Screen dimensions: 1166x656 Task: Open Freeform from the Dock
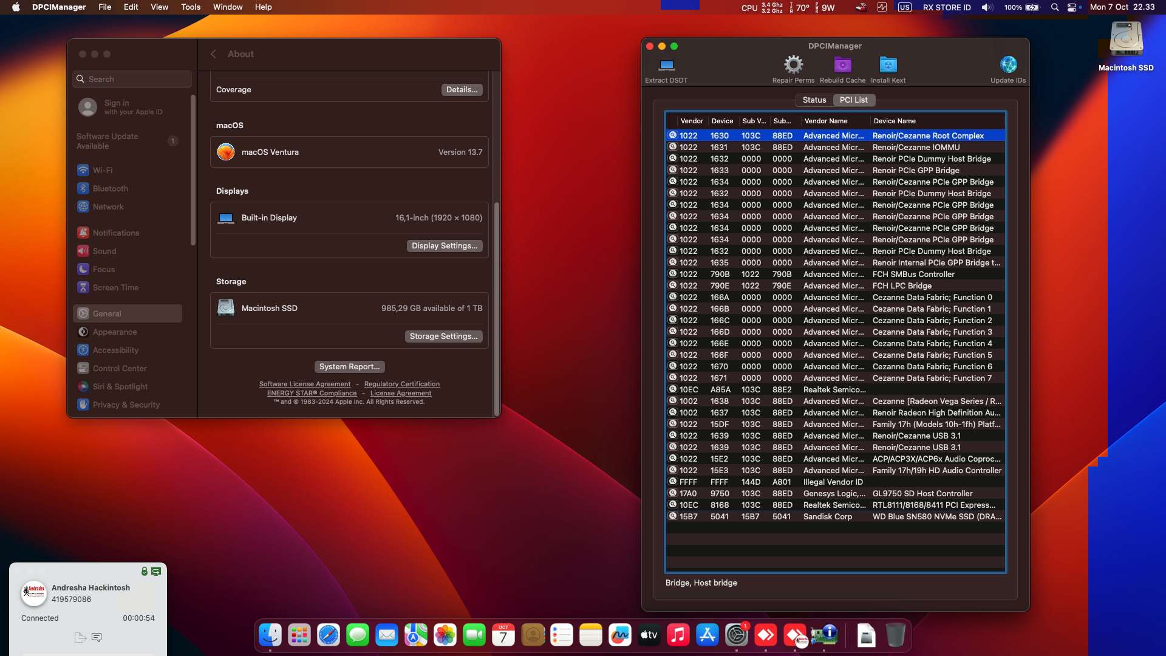pyautogui.click(x=620, y=635)
